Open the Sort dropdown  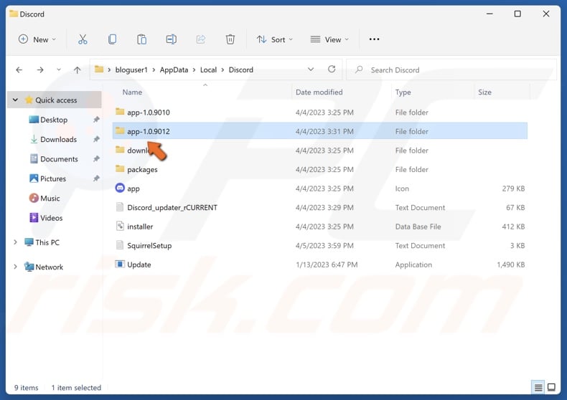click(x=275, y=39)
